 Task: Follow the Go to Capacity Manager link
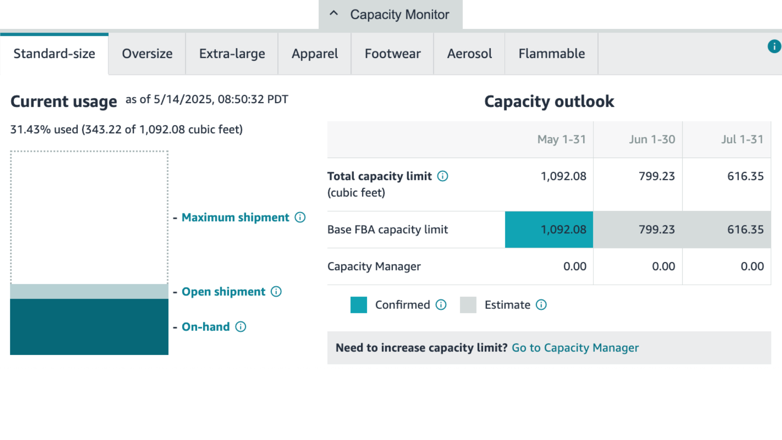[x=575, y=348]
